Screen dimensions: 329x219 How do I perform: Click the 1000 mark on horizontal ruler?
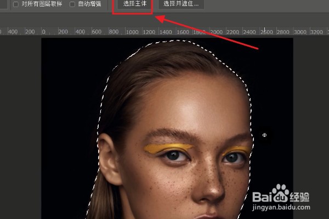coord(132,32)
